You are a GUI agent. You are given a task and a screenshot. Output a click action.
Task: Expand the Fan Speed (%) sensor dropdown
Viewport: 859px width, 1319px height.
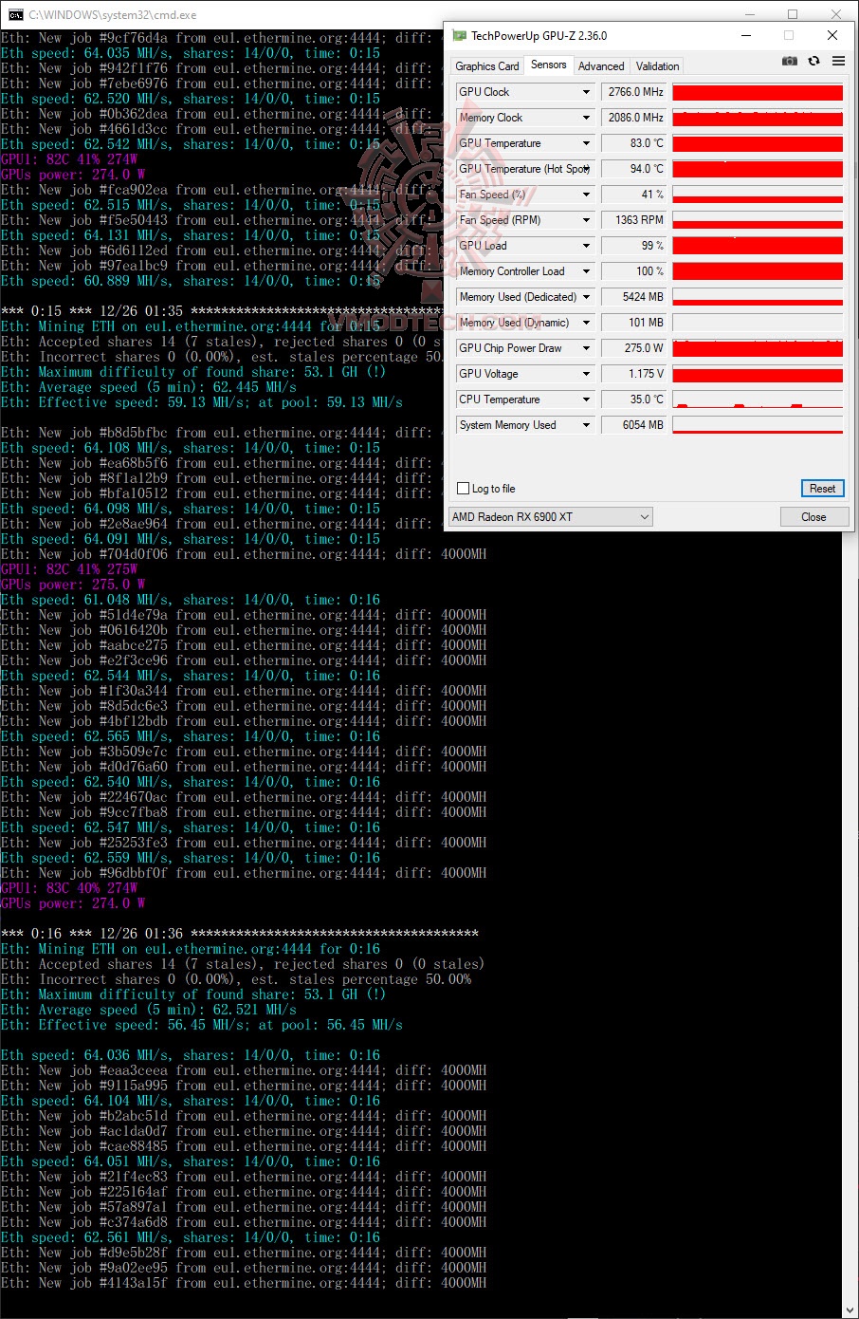tap(586, 195)
